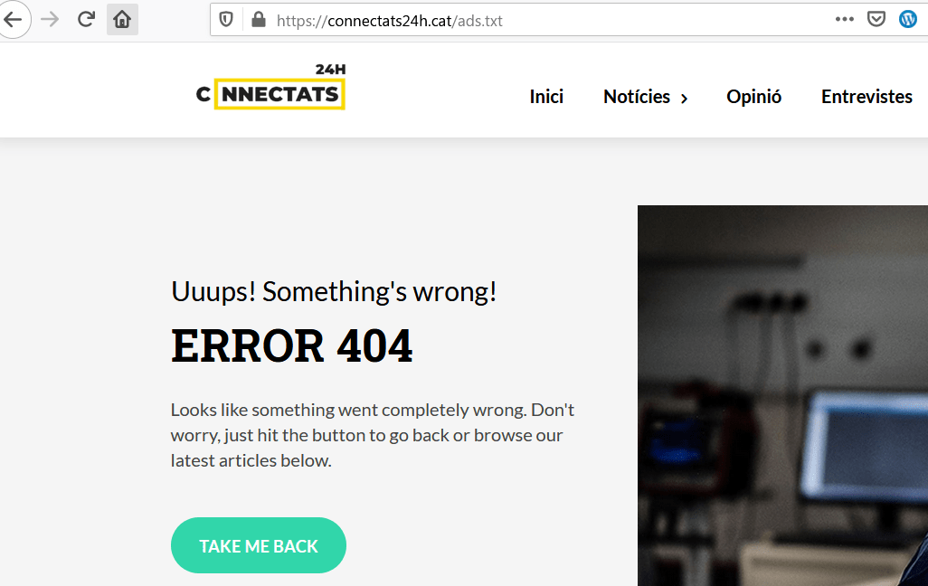Click the browser Back arrow button
Image resolution: width=928 pixels, height=586 pixels.
pos(13,20)
